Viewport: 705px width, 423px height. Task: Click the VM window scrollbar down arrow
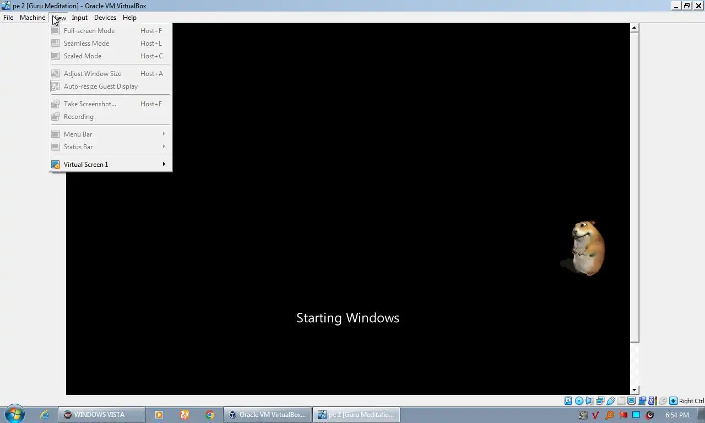(x=634, y=390)
